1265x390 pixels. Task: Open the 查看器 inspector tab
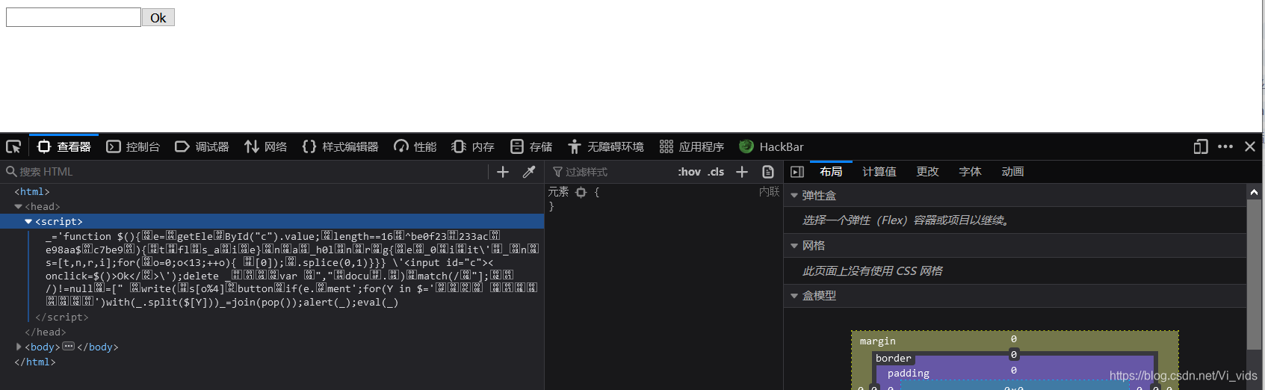pos(64,146)
